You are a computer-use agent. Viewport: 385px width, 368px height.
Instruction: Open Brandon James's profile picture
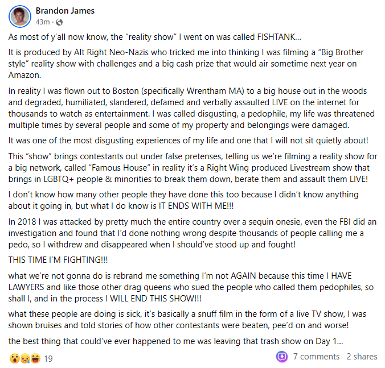(20, 16)
